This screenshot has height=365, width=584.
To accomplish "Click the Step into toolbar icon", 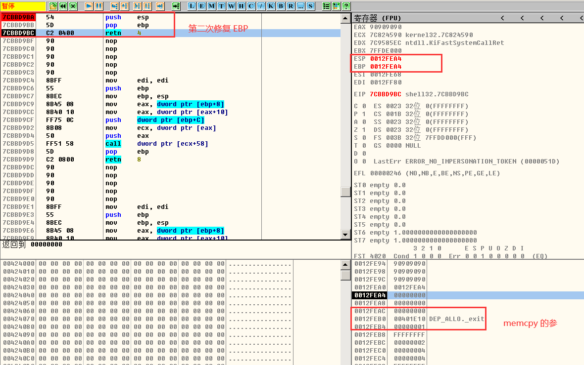I will [x=114, y=6].
